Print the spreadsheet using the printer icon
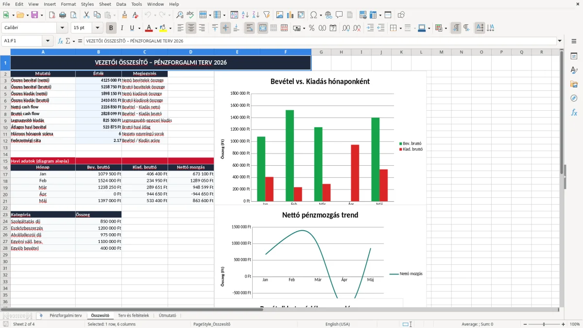Screen dimensions: 583x328 [63, 15]
